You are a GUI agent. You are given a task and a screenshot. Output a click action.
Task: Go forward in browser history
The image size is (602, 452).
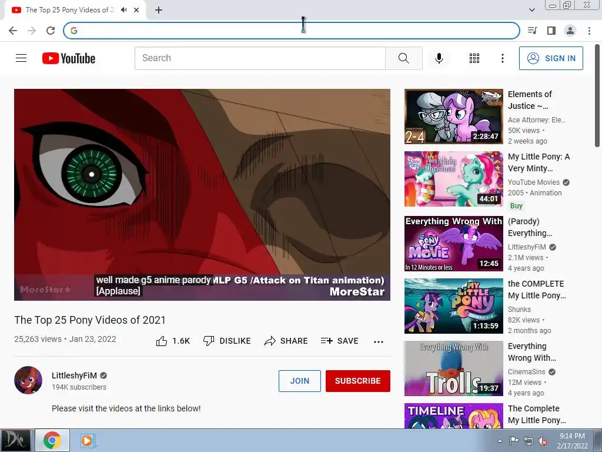[32, 31]
